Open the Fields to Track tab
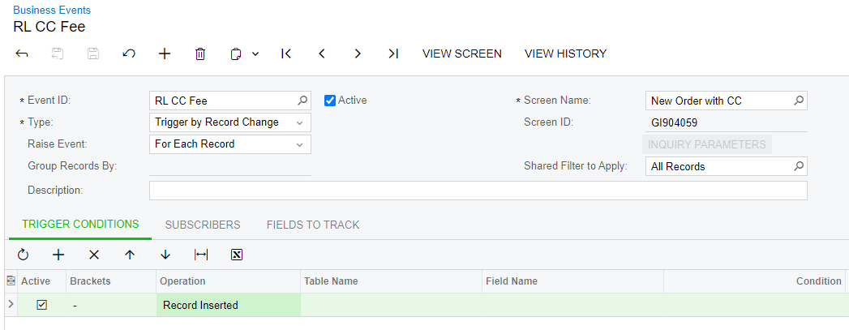849x330 pixels. [x=313, y=225]
